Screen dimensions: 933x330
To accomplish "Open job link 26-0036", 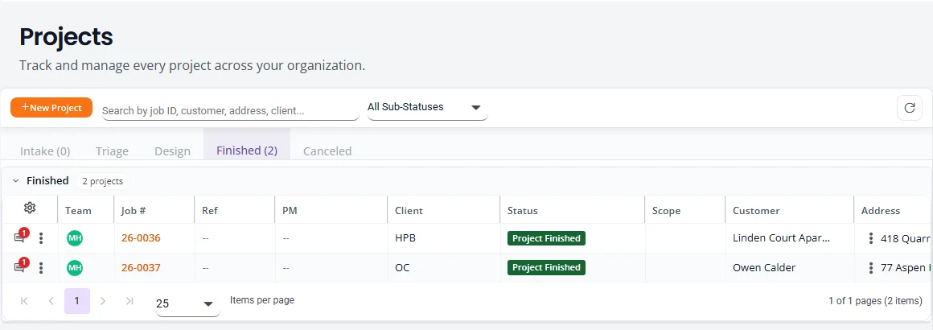I will tap(141, 238).
